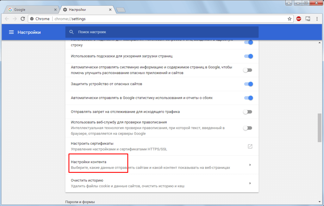Expand Очистить историю arrow
The height and width of the screenshot is (206, 324).
pos(250,183)
